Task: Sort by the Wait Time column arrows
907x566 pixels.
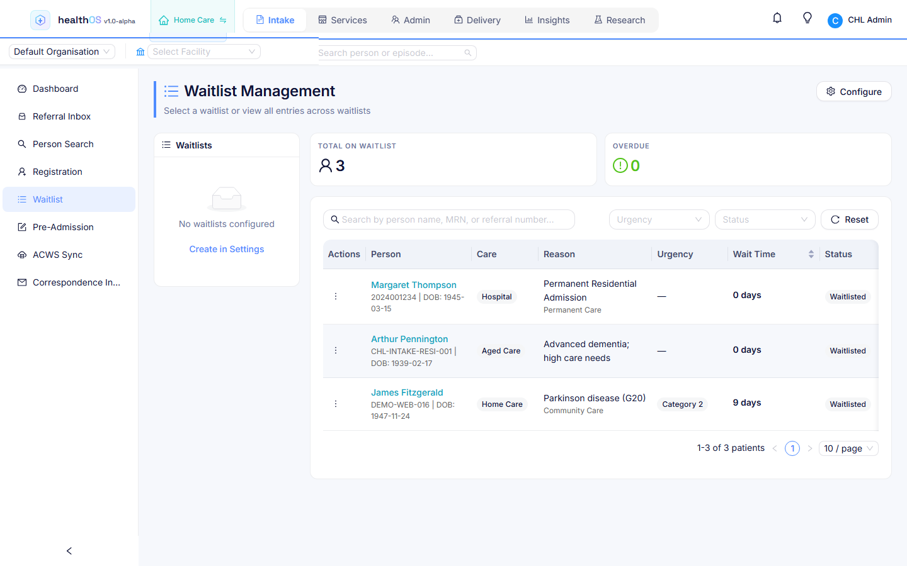Action: point(811,254)
